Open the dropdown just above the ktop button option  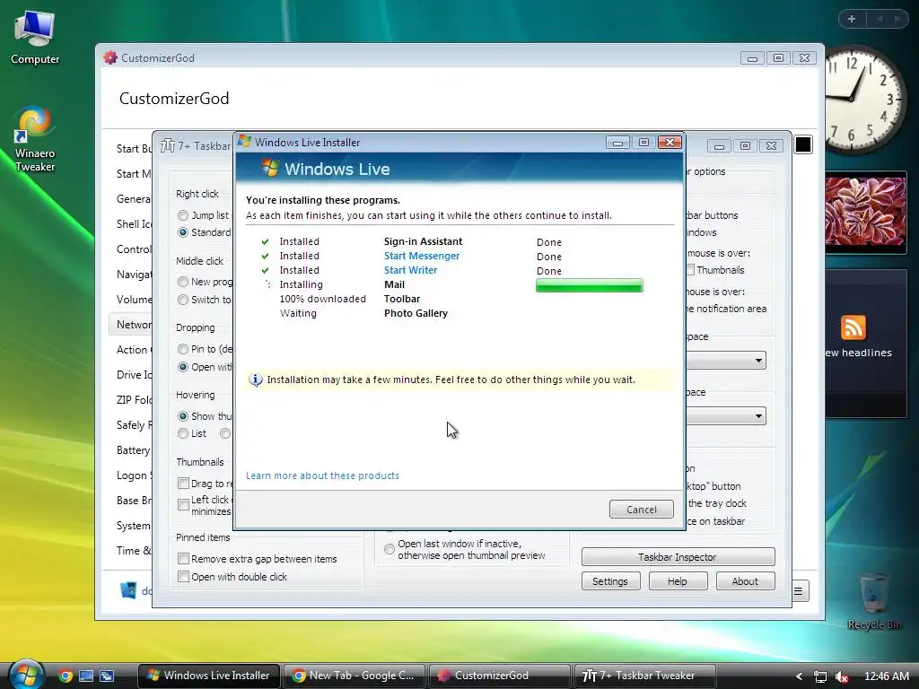[725, 416]
